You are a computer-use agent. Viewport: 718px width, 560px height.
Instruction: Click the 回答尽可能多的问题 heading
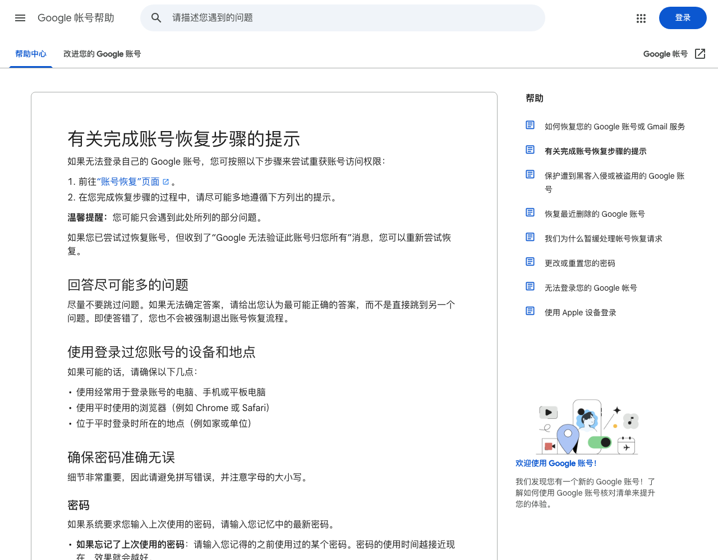[128, 285]
